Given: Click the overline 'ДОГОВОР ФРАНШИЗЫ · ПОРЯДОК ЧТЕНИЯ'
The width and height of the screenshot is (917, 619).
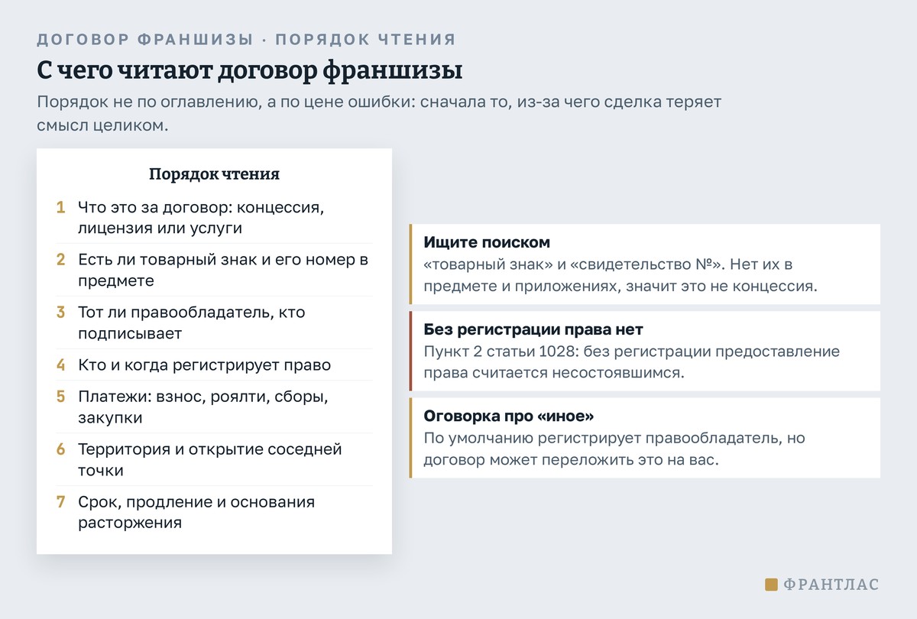Looking at the screenshot, I should coord(246,40).
